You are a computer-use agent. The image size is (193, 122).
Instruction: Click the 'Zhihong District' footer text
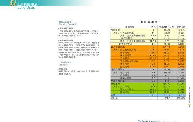(x=148, y=121)
